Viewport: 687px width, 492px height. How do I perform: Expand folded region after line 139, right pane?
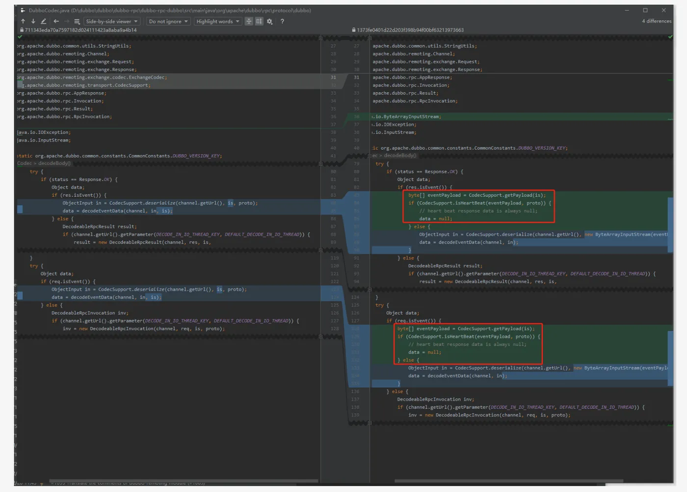coord(370,423)
